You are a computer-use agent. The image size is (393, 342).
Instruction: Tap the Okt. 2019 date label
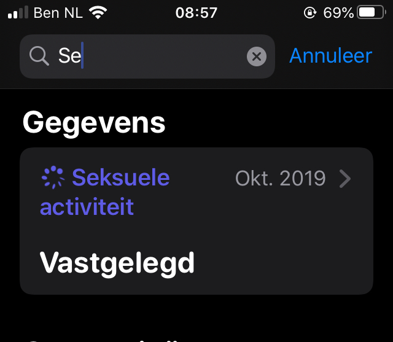click(x=280, y=179)
